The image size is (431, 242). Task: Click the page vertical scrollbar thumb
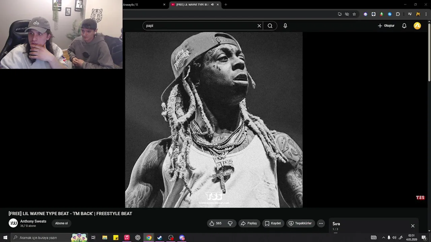coord(429,52)
